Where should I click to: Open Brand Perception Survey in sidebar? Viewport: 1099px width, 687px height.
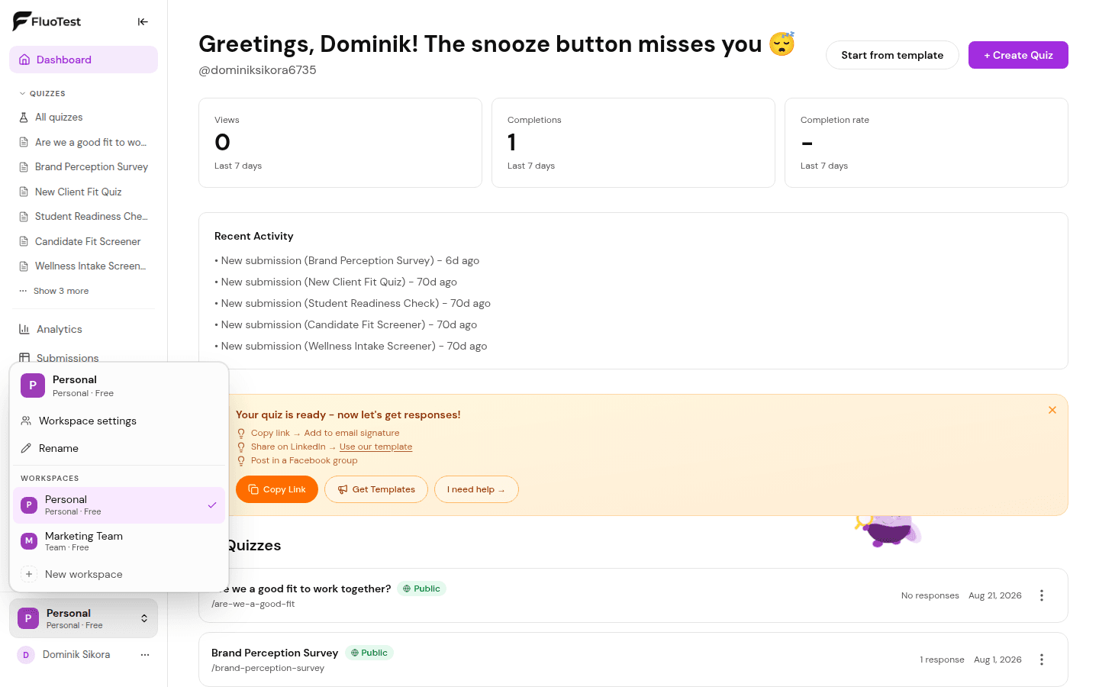pos(83,166)
